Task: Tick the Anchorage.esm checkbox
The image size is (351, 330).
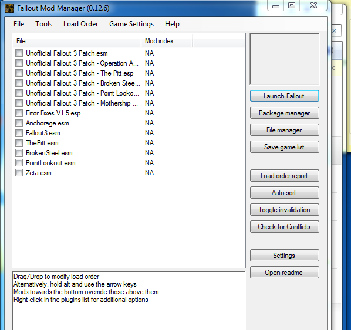Action: (x=19, y=123)
